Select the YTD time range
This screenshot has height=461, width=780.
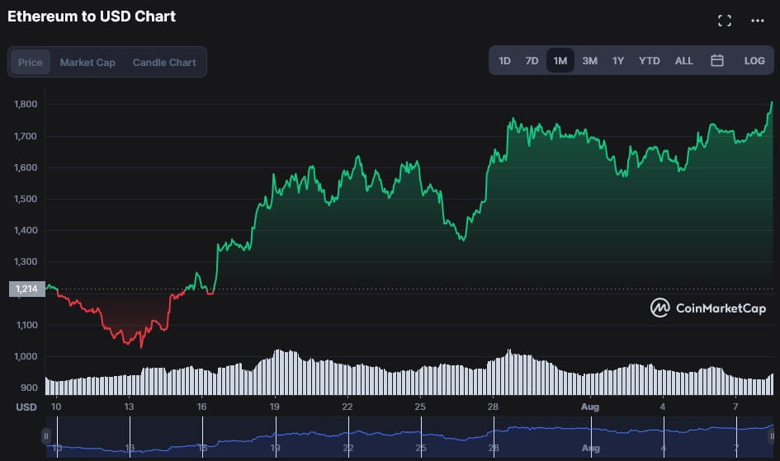click(x=649, y=60)
